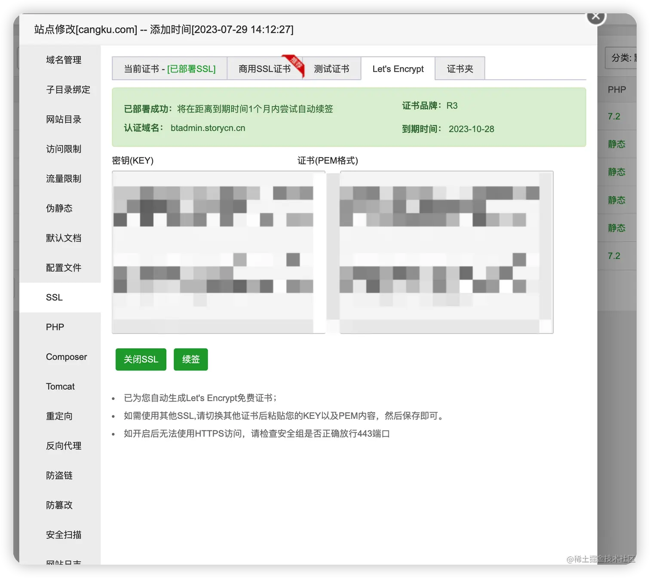
Task: Open 默认文档 sidebar item
Action: coord(60,238)
